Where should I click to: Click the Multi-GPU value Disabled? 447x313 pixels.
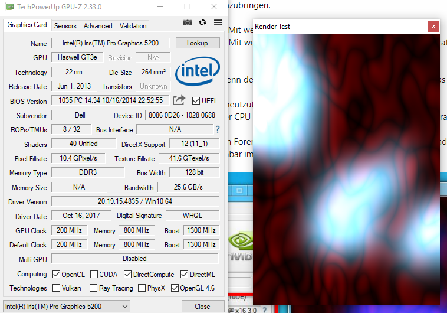pyautogui.click(x=135, y=259)
